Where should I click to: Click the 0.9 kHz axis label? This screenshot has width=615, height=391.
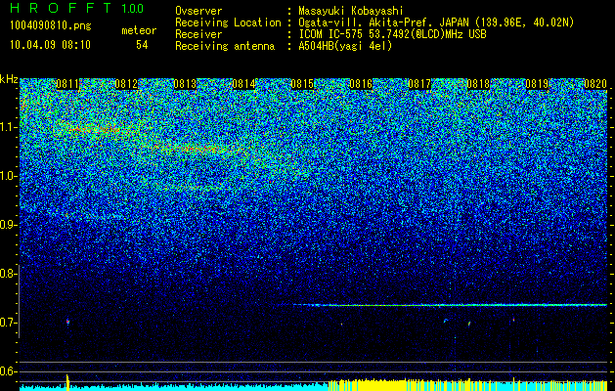coord(7,225)
